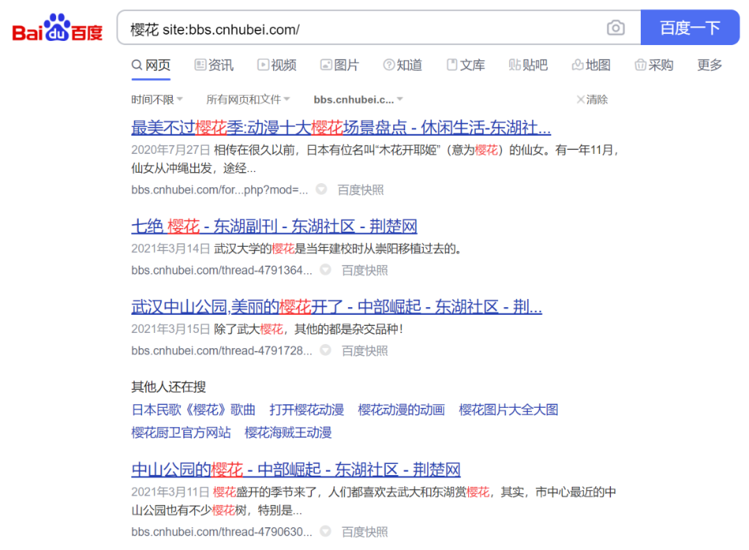Open the 更多 menu
This screenshot has width=749, height=550.
click(x=709, y=65)
